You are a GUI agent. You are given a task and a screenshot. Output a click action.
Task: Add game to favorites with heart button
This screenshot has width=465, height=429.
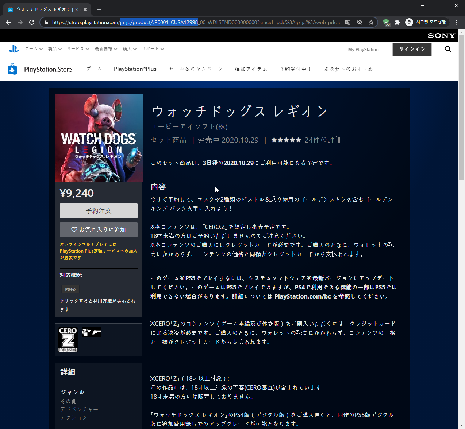coord(99,230)
